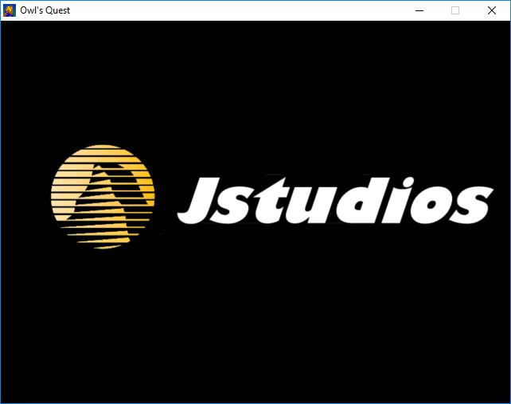Click the Owl's Quest window title text
The image size is (511, 404).
click(45, 10)
